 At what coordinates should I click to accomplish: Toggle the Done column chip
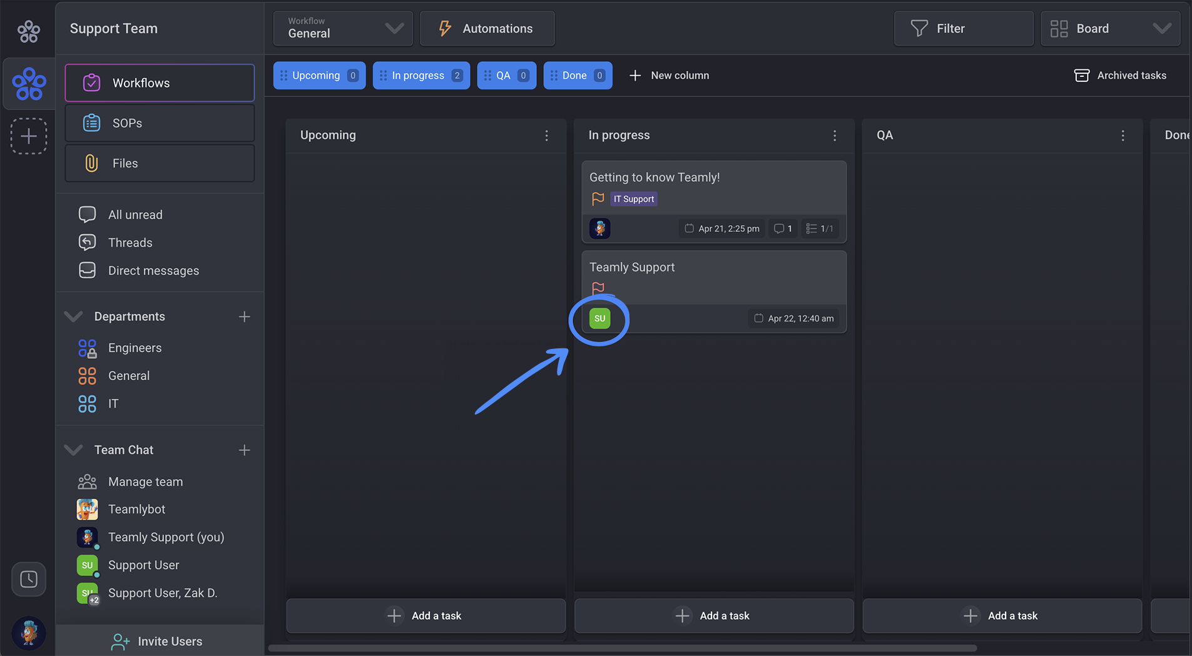pyautogui.click(x=578, y=75)
